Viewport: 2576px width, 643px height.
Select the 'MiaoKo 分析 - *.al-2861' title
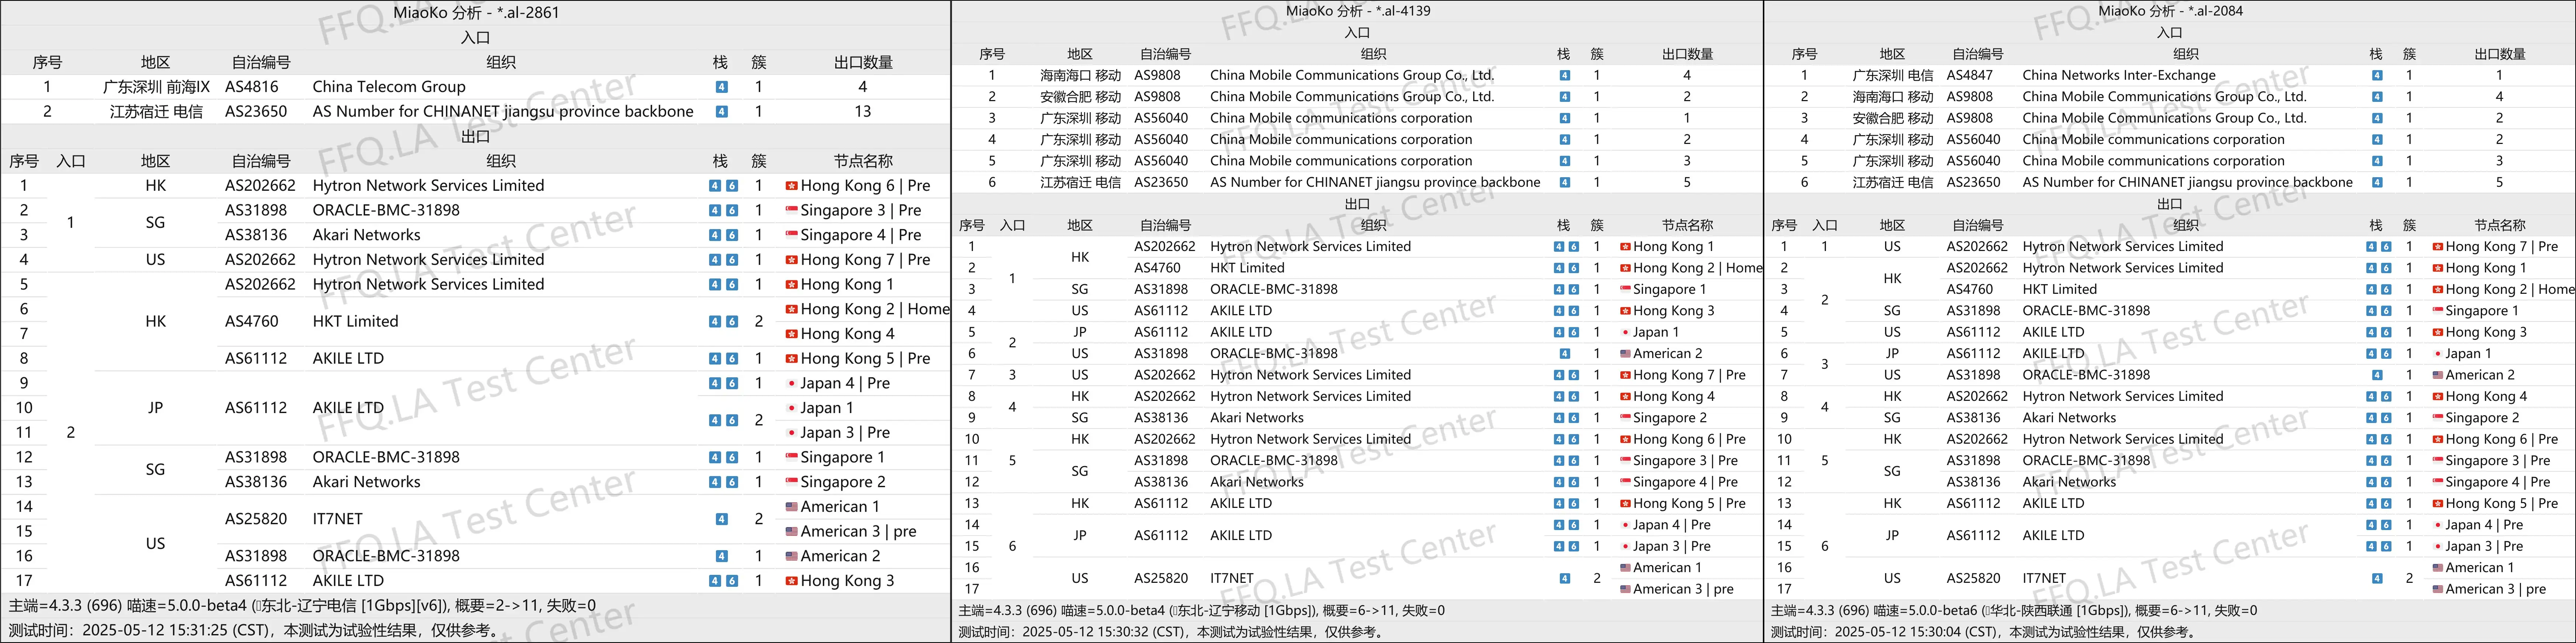point(476,13)
